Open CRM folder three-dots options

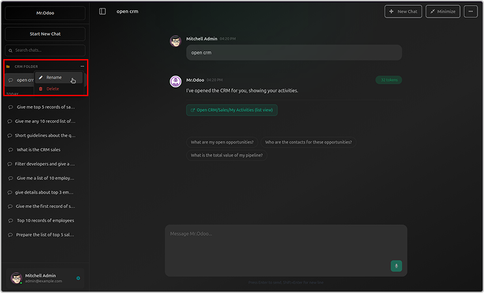click(x=82, y=66)
